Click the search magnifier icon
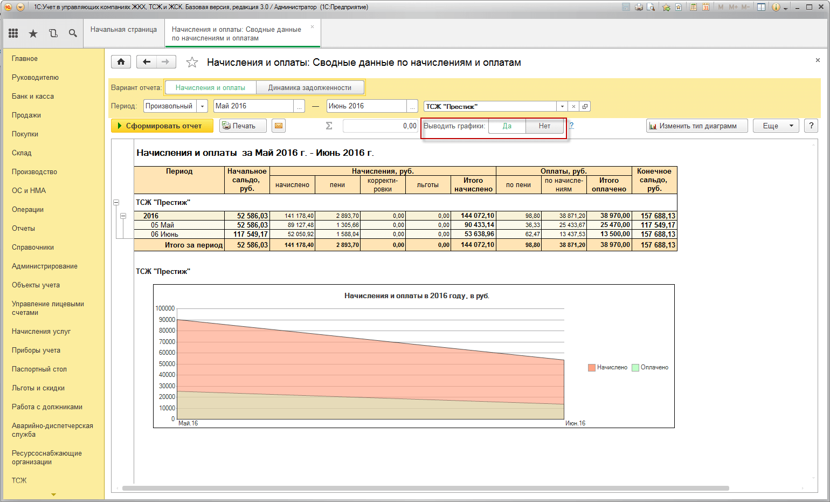The image size is (830, 502). click(73, 33)
